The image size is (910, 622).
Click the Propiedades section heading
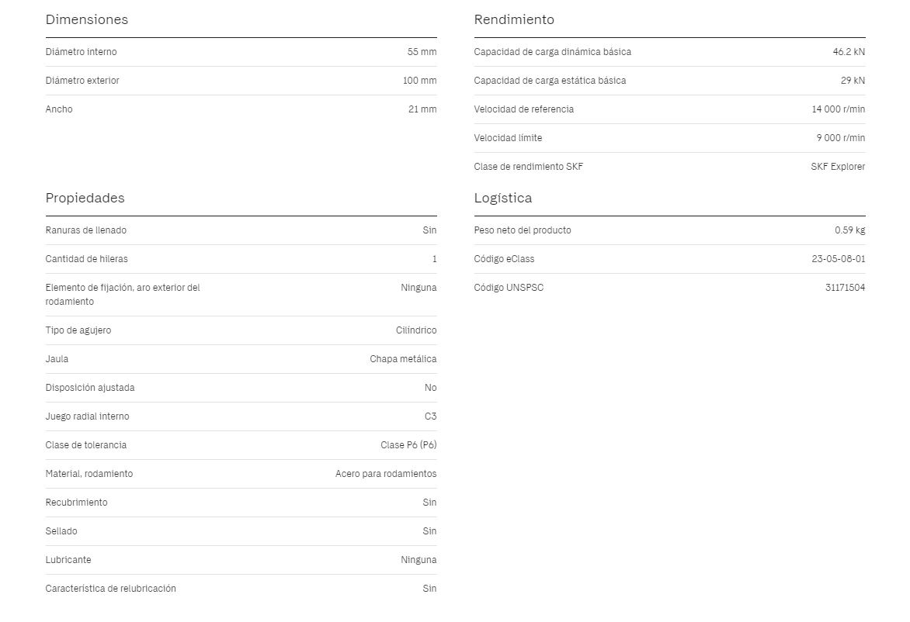click(x=85, y=199)
